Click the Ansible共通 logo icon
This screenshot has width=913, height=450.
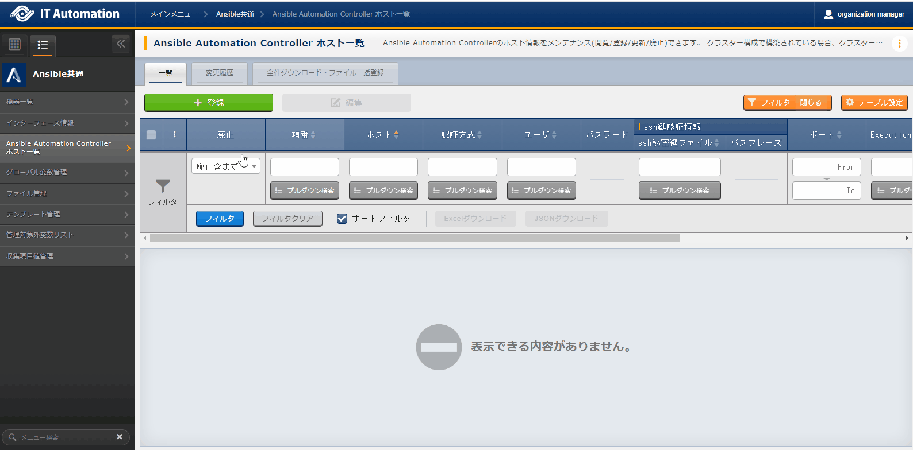[14, 74]
